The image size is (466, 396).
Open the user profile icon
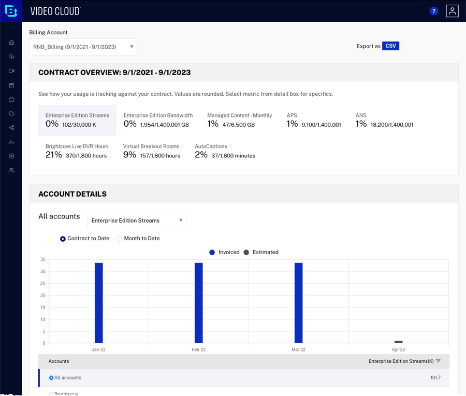[x=452, y=11]
